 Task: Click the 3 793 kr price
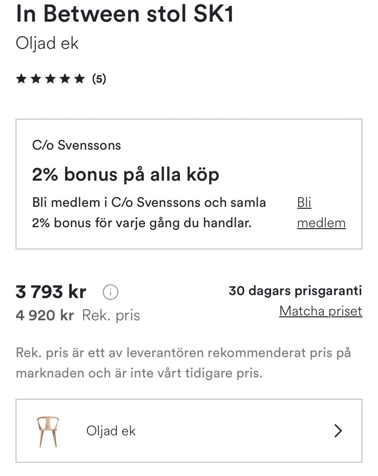coord(51,292)
